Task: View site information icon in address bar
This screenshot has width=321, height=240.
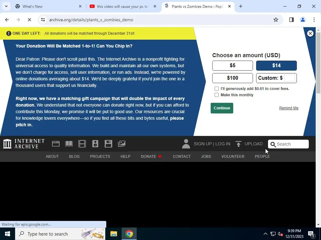Action: click(x=43, y=20)
